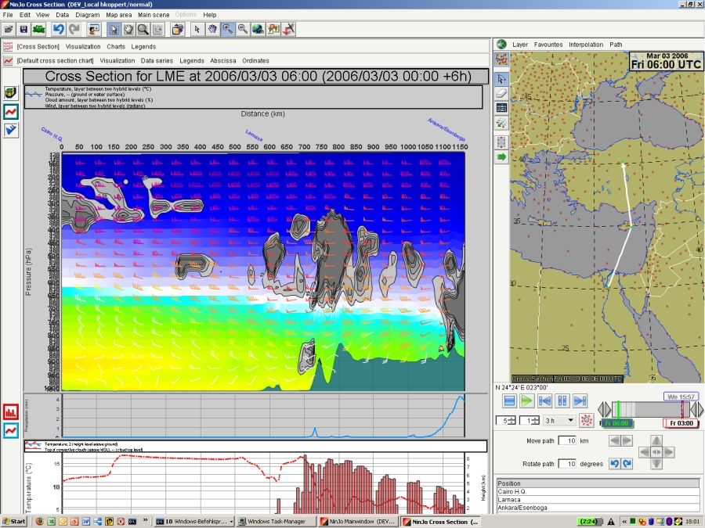
Task: Open the Charts submenu in Cross Section bar
Action: 116,46
